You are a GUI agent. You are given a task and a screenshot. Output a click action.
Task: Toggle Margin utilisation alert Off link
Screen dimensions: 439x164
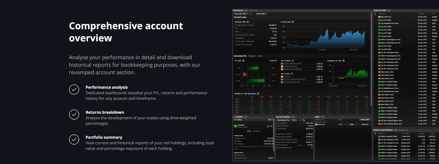point(311,148)
